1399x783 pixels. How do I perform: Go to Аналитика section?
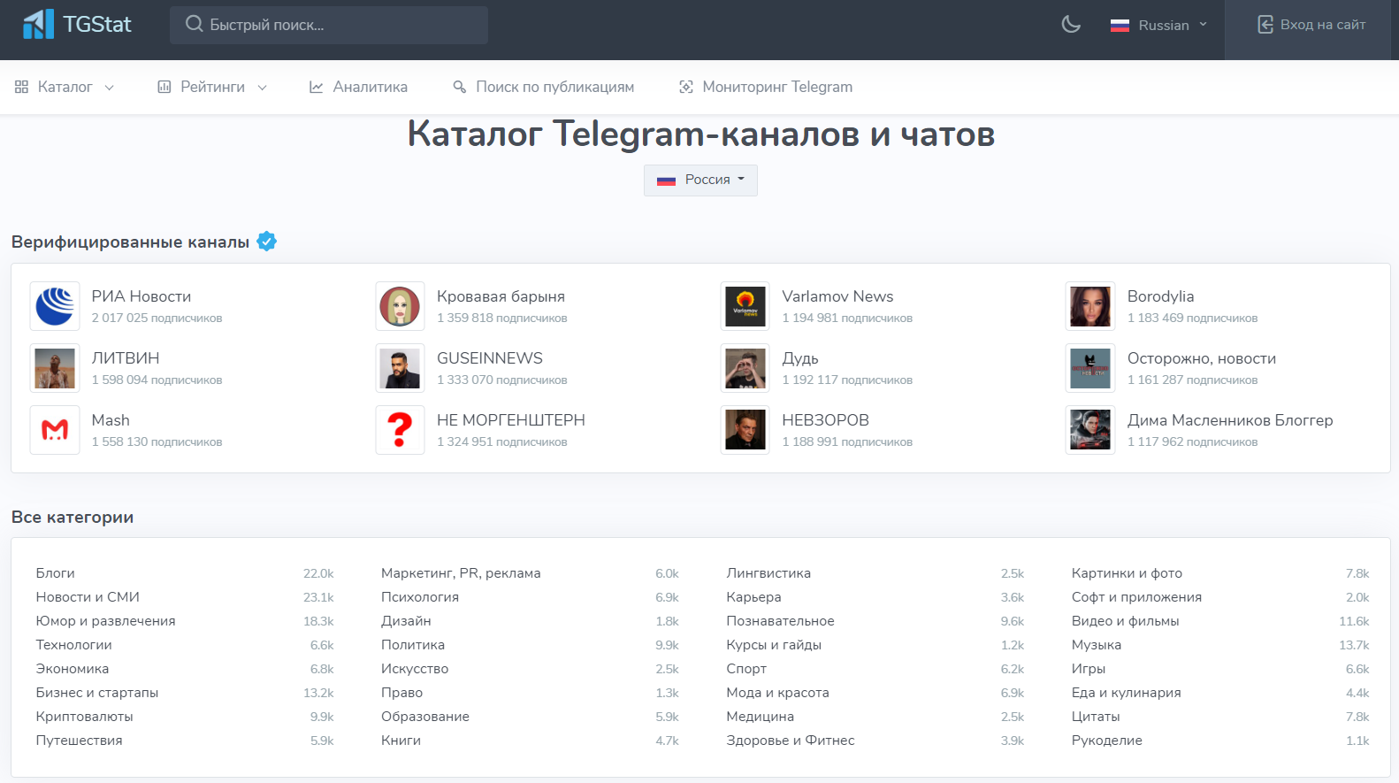click(358, 87)
